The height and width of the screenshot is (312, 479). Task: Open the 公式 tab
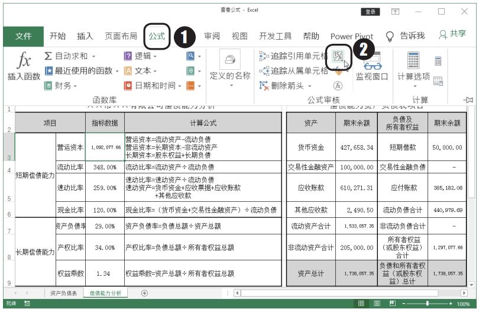point(157,36)
